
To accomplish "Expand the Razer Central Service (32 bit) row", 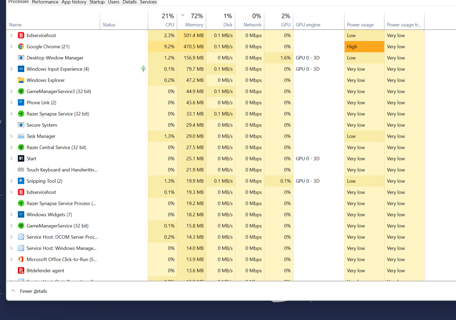I will [x=11, y=147].
